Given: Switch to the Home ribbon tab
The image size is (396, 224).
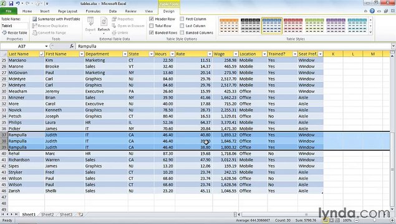Looking at the screenshot, I should [27, 11].
